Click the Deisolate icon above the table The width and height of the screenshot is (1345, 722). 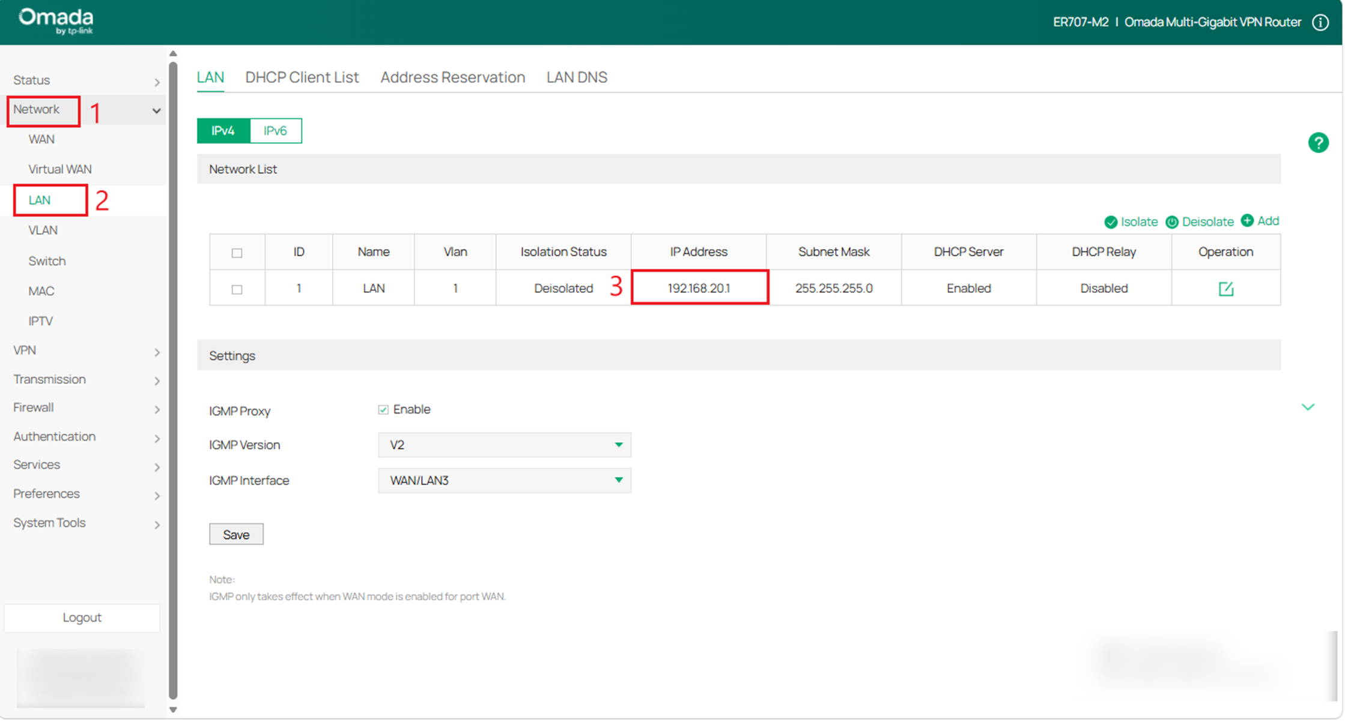point(1172,221)
